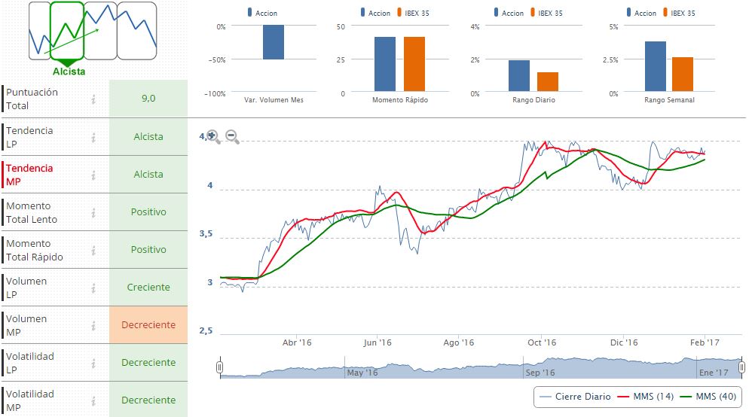Image resolution: width=752 pixels, height=417 pixels.
Task: Toggle IBEX 35 legend above Rango Diario
Action: point(540,13)
